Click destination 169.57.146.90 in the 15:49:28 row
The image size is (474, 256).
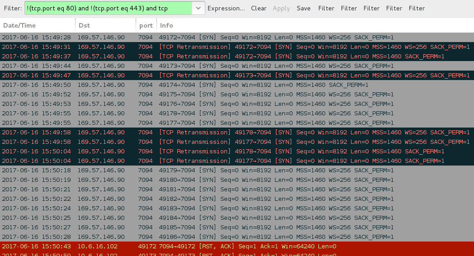[x=101, y=38]
